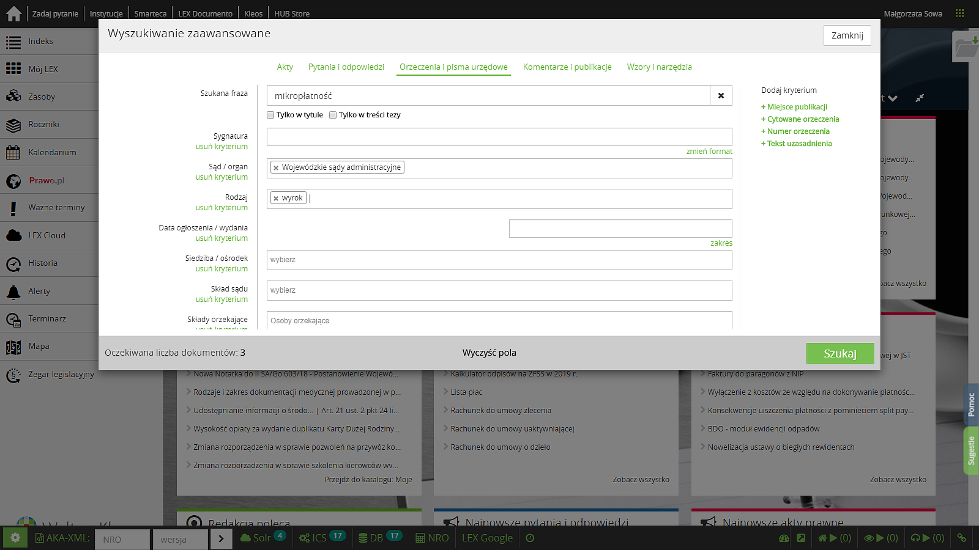
Task: Click the settings gear in bottom bar
Action: pyautogui.click(x=15, y=538)
